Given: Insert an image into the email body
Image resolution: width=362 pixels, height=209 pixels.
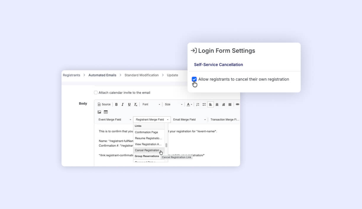Looking at the screenshot, I should click(99, 112).
